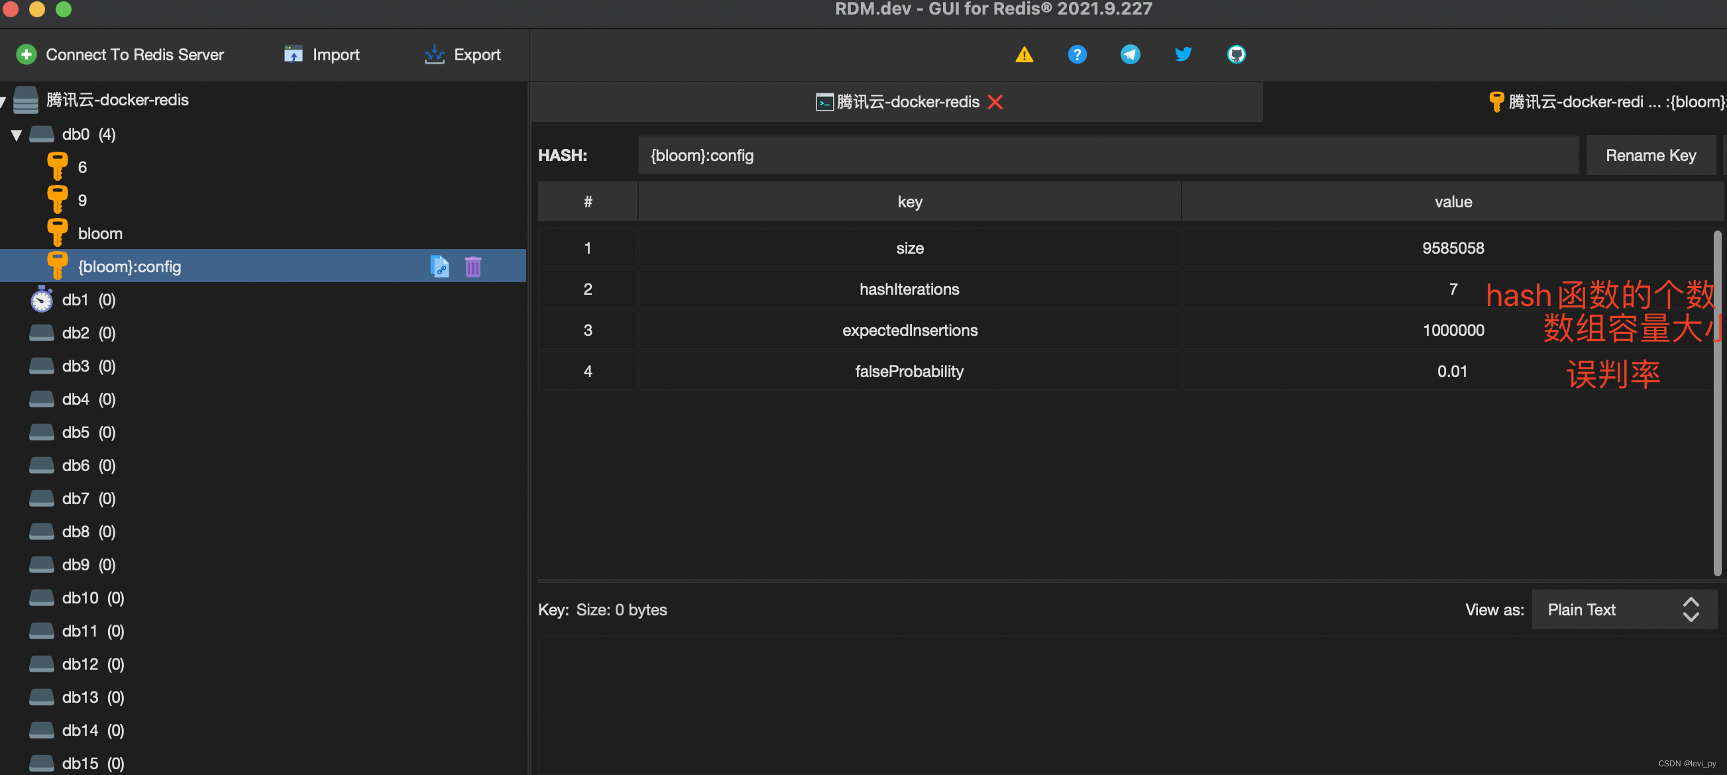Image resolution: width=1727 pixels, height=775 pixels.
Task: Copy {bloom}:config key name icon
Action: coord(439,266)
